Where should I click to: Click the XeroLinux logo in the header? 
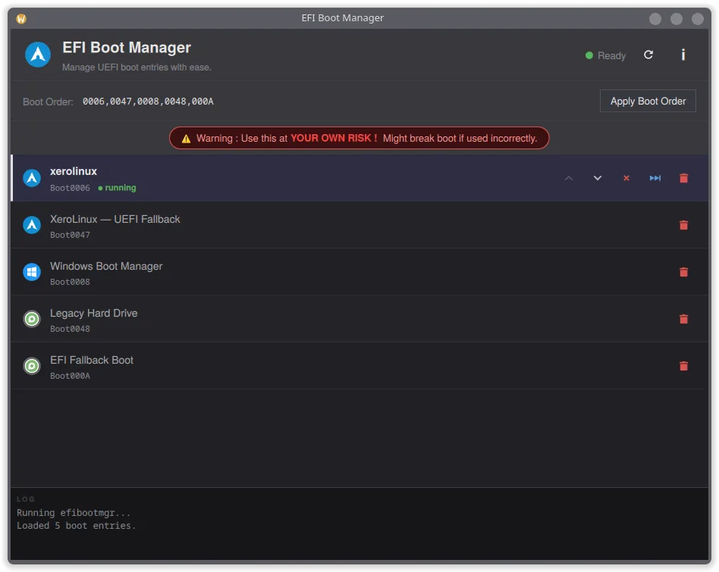[37, 54]
